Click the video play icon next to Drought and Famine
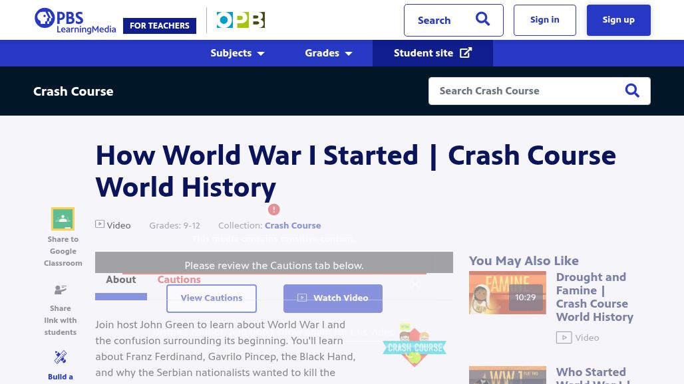684x384 pixels. [564, 337]
